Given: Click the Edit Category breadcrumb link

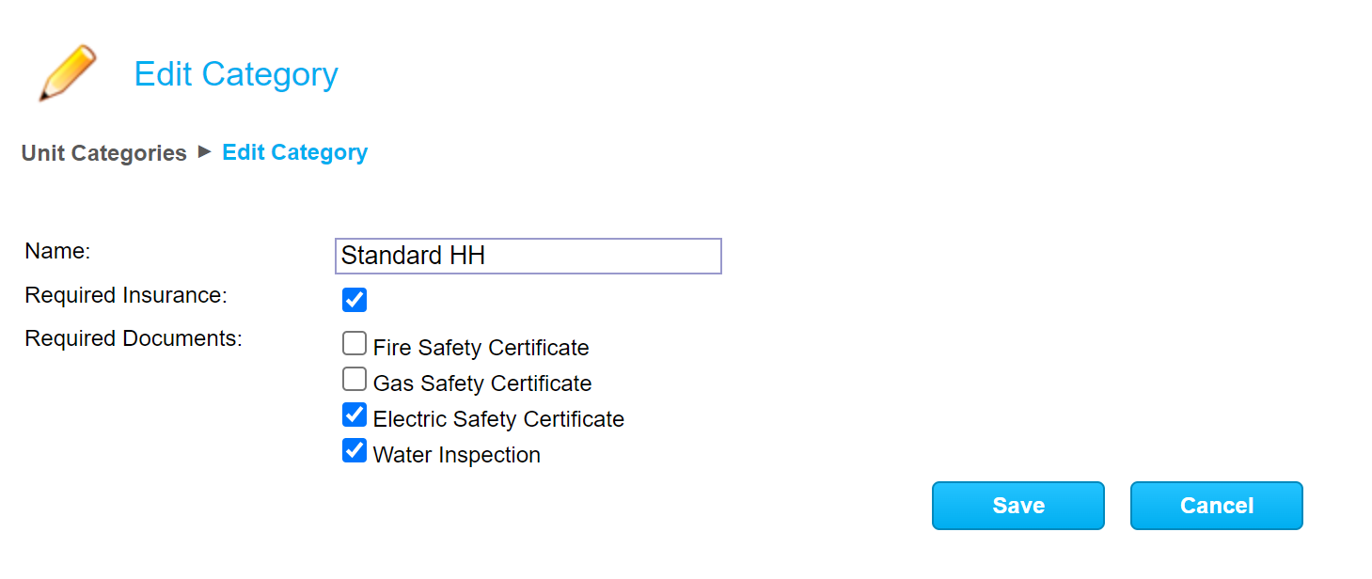Looking at the screenshot, I should coord(294,152).
